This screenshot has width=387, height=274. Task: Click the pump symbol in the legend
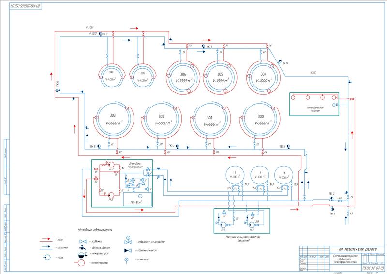[x=46, y=258]
